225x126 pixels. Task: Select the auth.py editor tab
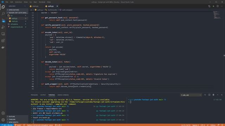click(51, 6)
